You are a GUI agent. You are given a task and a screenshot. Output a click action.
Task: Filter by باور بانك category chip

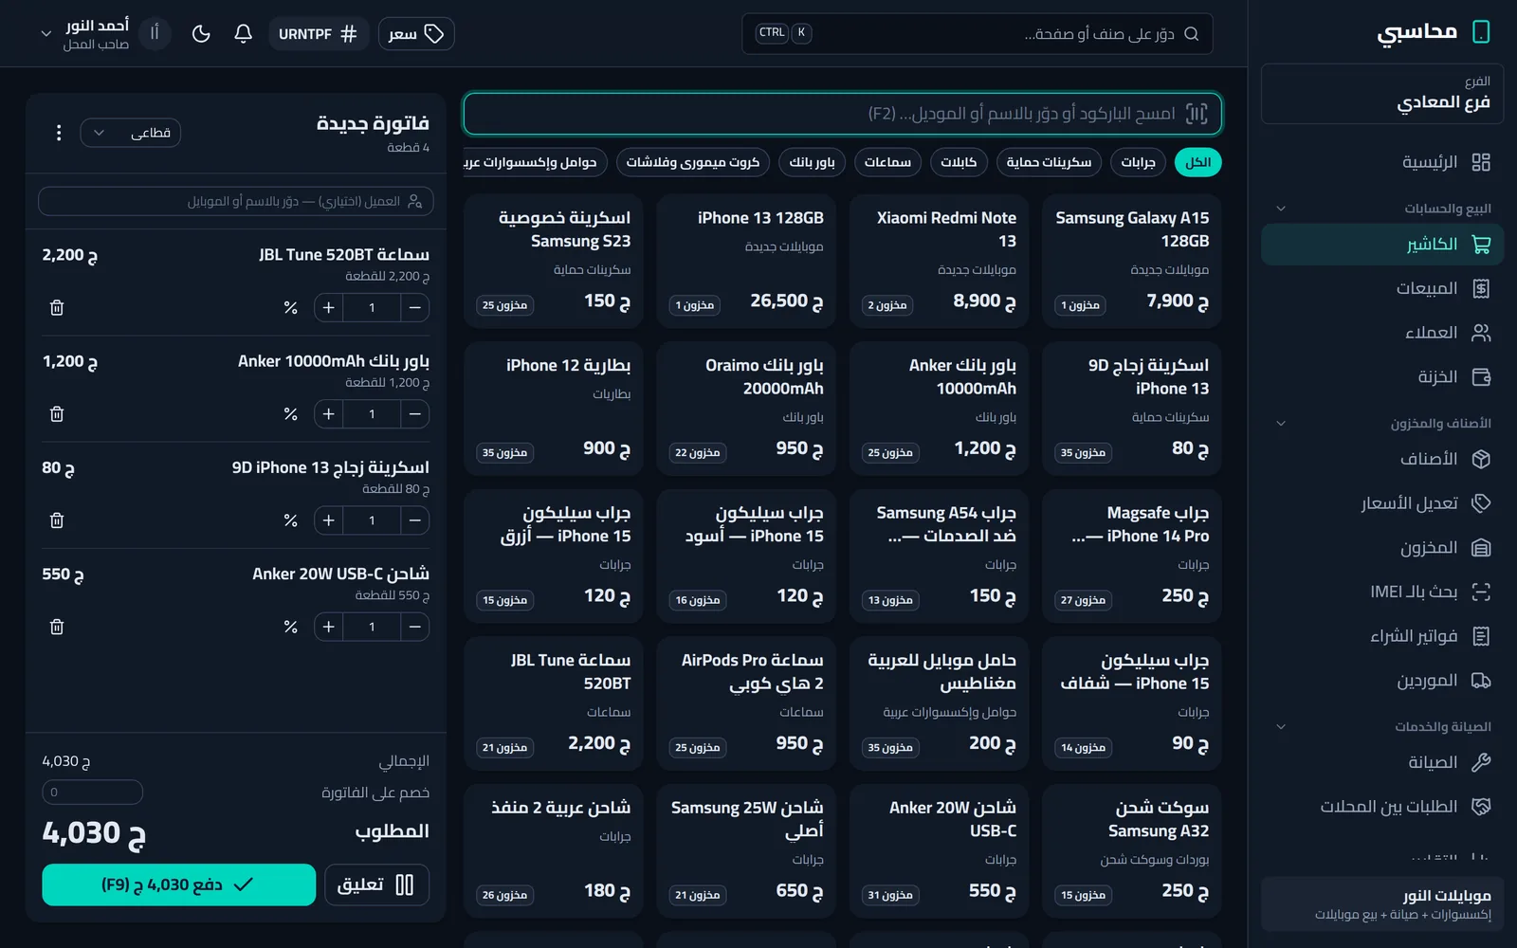click(x=812, y=162)
